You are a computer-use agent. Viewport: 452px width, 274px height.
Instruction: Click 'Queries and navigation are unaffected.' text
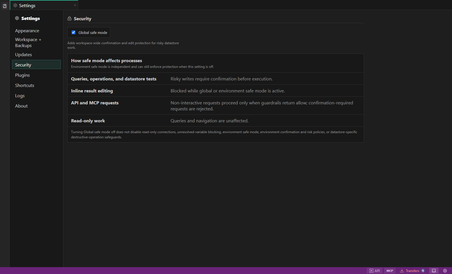[x=209, y=121]
